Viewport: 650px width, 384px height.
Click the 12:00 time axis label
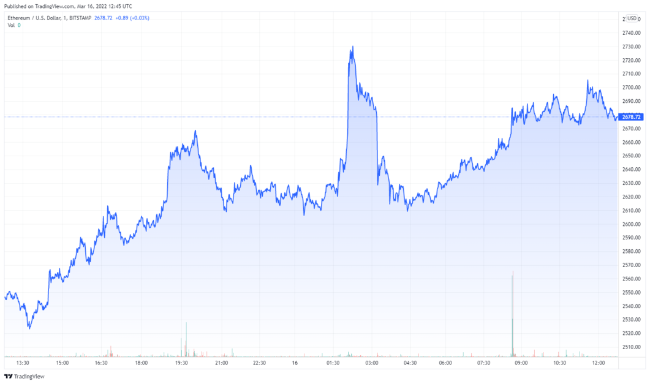[598, 363]
